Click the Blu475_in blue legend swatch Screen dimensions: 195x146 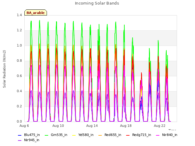pos(19,135)
